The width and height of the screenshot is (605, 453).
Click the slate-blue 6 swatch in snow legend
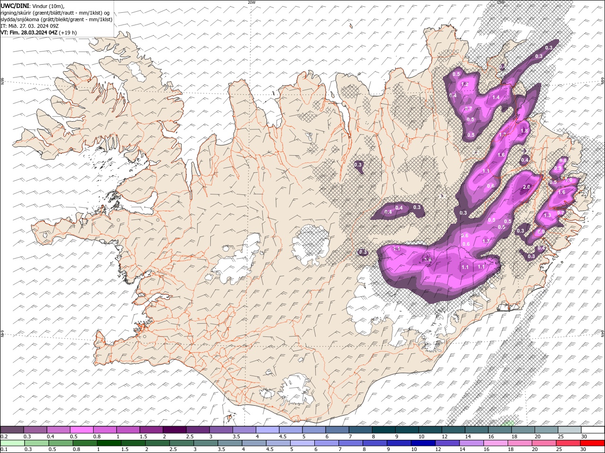coord(337,430)
